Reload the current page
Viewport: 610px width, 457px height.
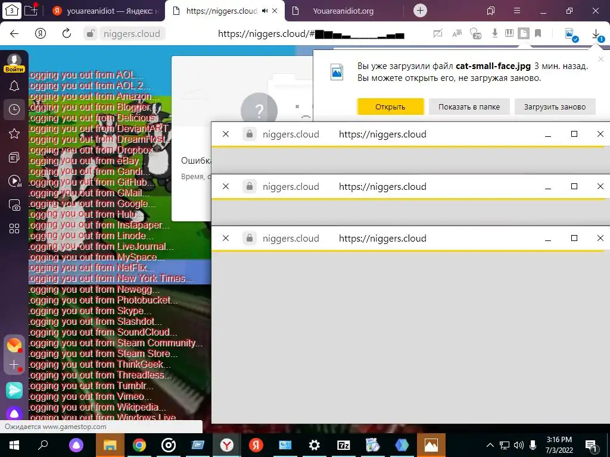pos(67,33)
